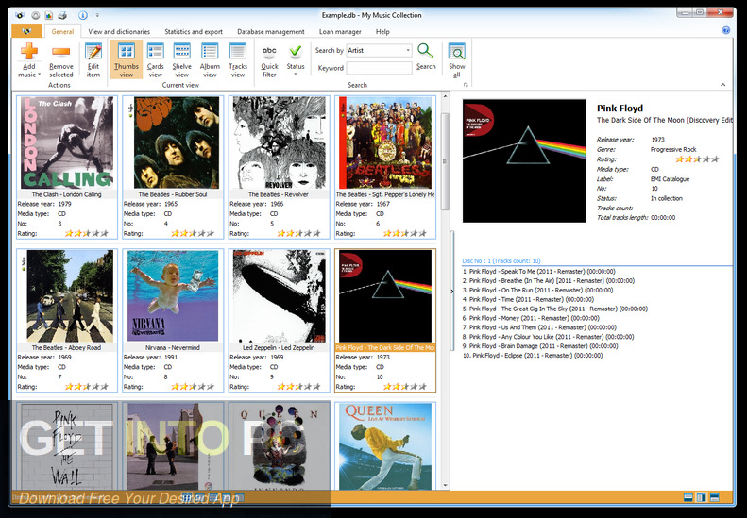Select side-by-side layout icon in status bar

pos(701,497)
